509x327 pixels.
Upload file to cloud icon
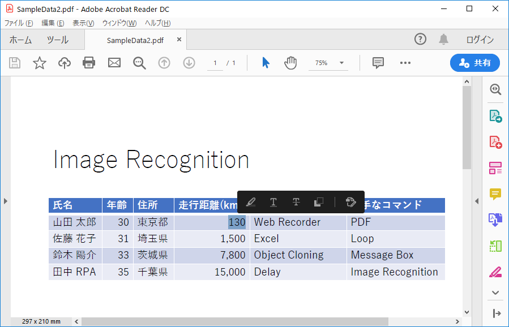65,63
